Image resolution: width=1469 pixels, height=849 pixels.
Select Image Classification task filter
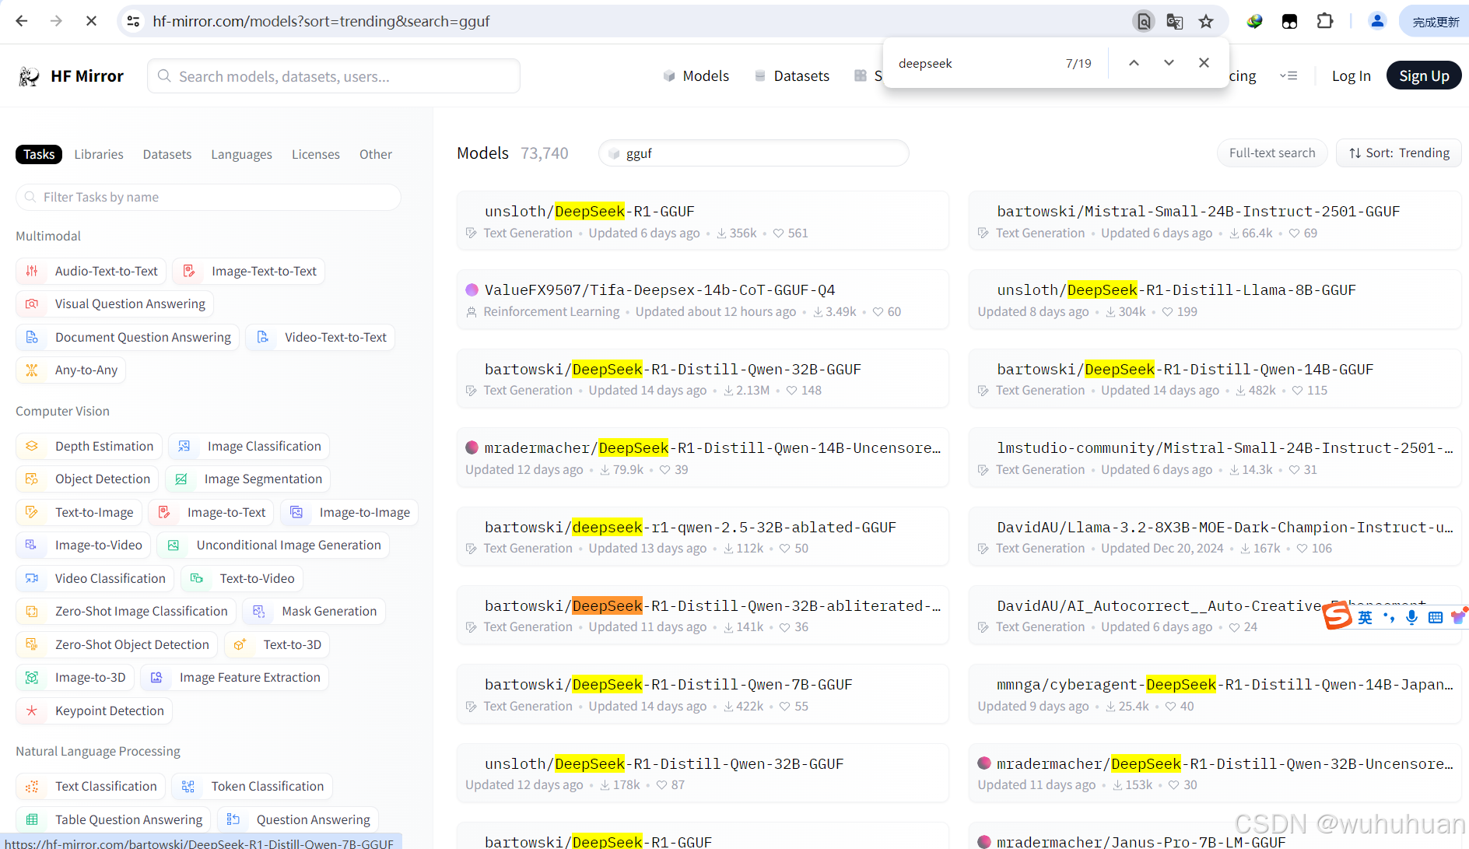point(249,446)
